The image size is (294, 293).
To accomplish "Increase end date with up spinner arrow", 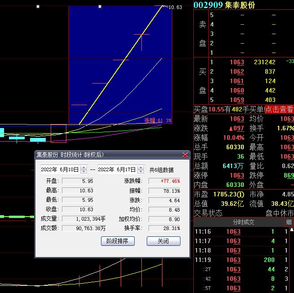I will [141, 167].
